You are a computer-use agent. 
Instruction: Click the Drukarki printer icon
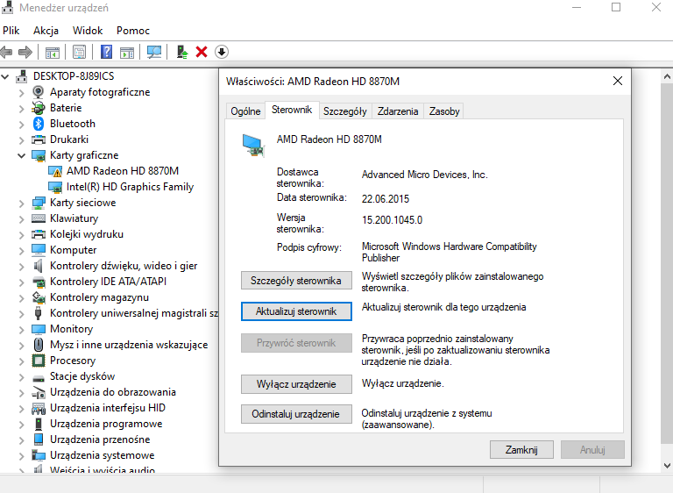39,139
